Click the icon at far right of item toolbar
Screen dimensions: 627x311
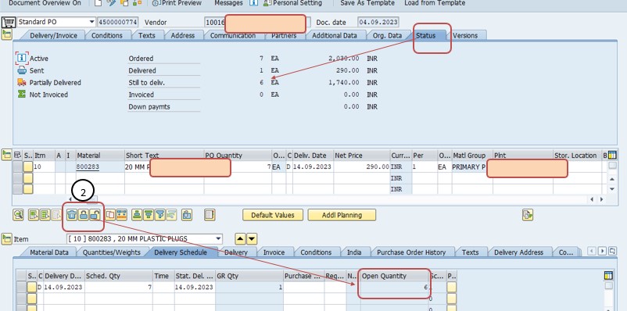click(528, 215)
